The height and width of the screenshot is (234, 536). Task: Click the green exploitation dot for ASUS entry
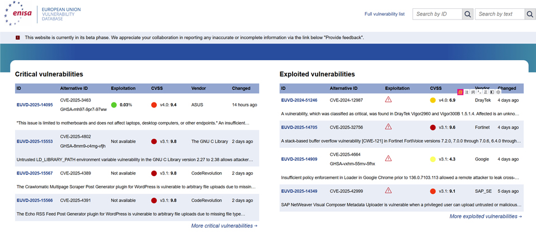coord(114,105)
